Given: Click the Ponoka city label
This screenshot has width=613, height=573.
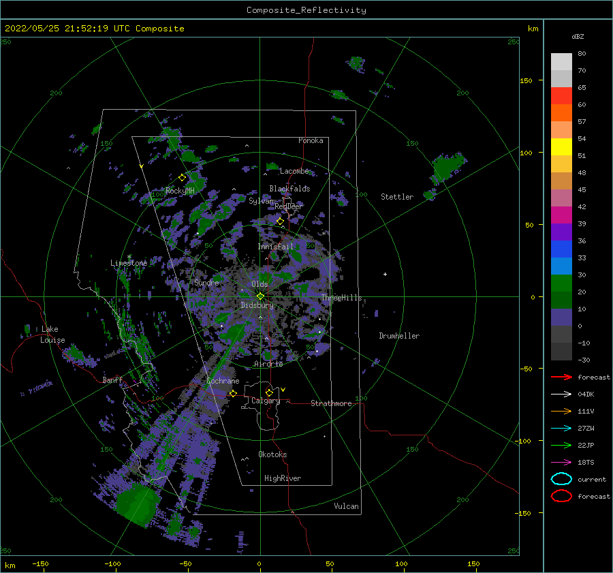Looking at the screenshot, I should click(311, 140).
